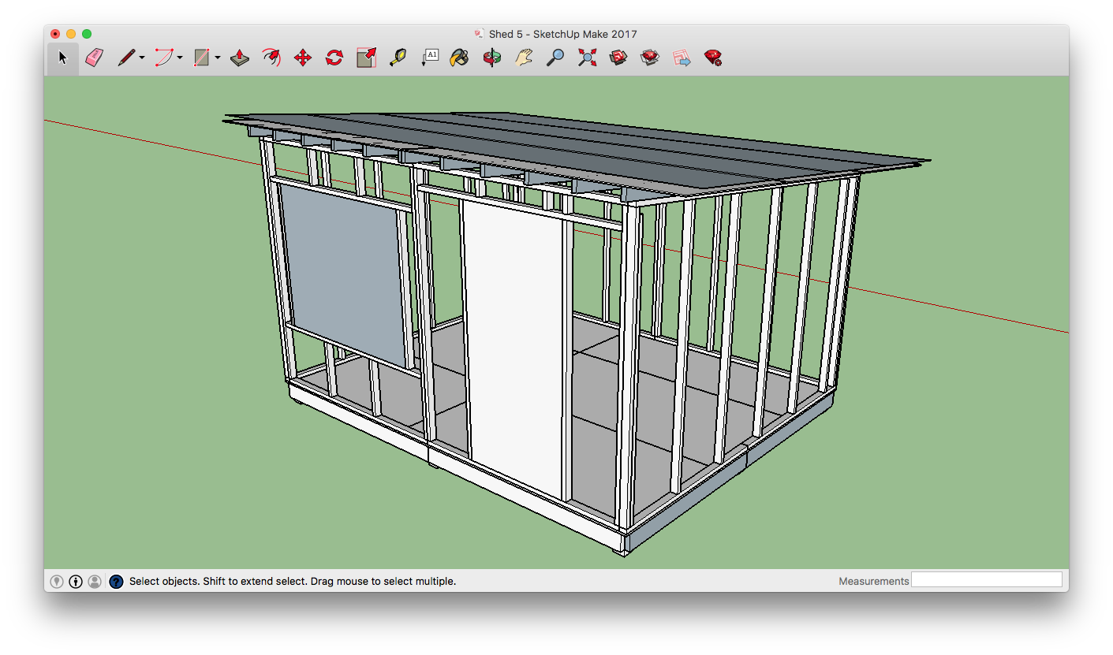Select the Text annotation tool
Viewport: 1113px width, 655px height.
pos(430,57)
